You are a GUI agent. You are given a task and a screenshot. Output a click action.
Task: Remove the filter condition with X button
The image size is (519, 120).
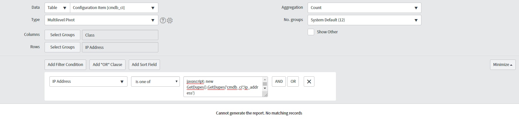click(x=309, y=82)
